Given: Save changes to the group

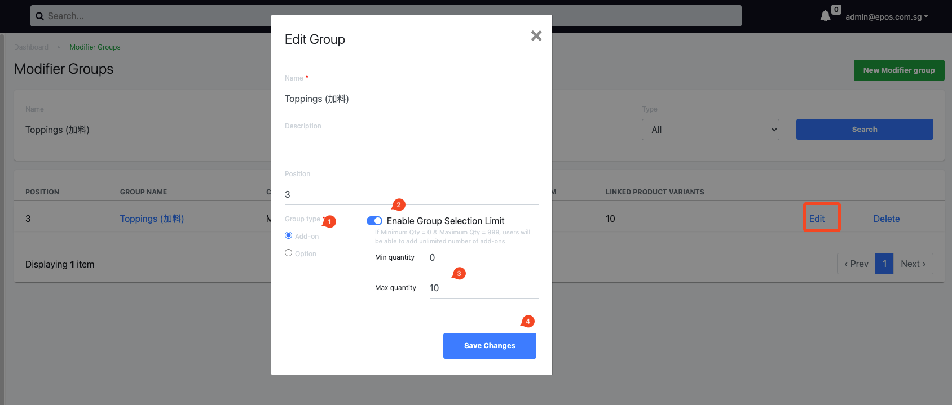Looking at the screenshot, I should click(490, 346).
